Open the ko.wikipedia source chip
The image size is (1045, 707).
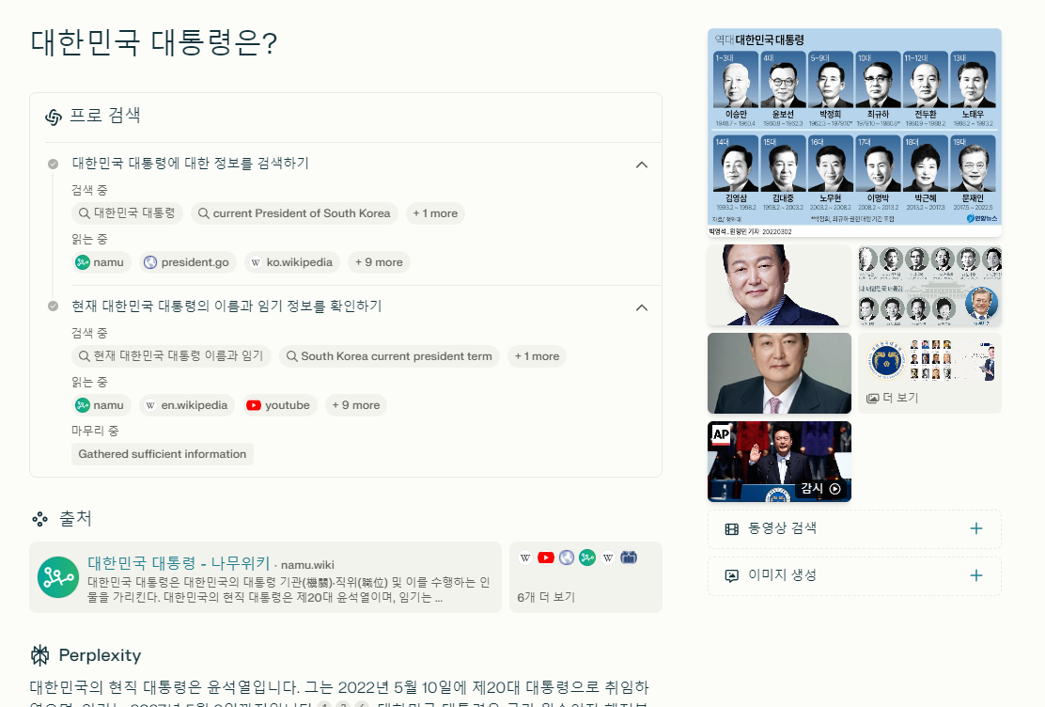(292, 262)
